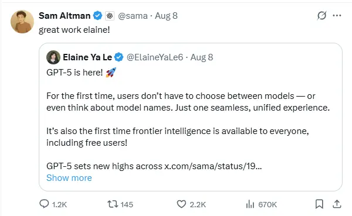Click Aug 8 timestamp on Sam's post
Screen dimensions: 352x216
(167, 16)
